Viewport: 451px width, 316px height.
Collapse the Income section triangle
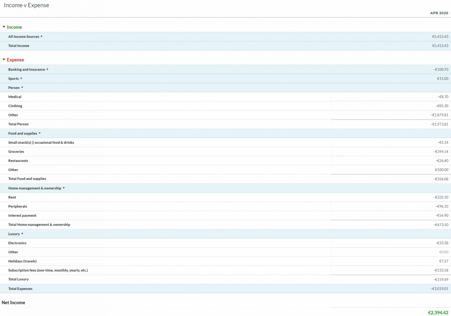[x=4, y=27]
